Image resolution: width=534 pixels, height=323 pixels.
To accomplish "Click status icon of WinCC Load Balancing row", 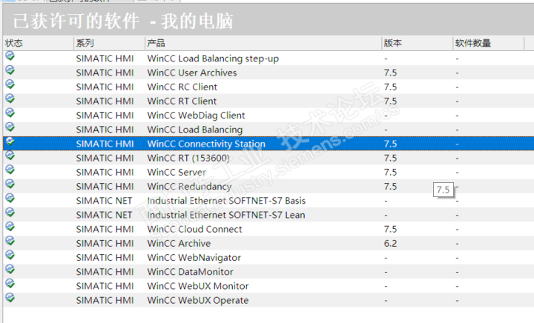I will click(x=10, y=127).
